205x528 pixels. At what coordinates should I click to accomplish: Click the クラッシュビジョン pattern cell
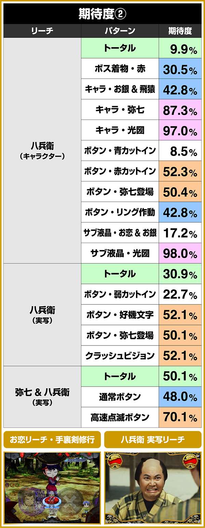coord(120,356)
